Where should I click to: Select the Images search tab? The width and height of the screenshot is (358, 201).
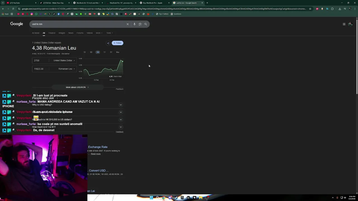click(62, 33)
